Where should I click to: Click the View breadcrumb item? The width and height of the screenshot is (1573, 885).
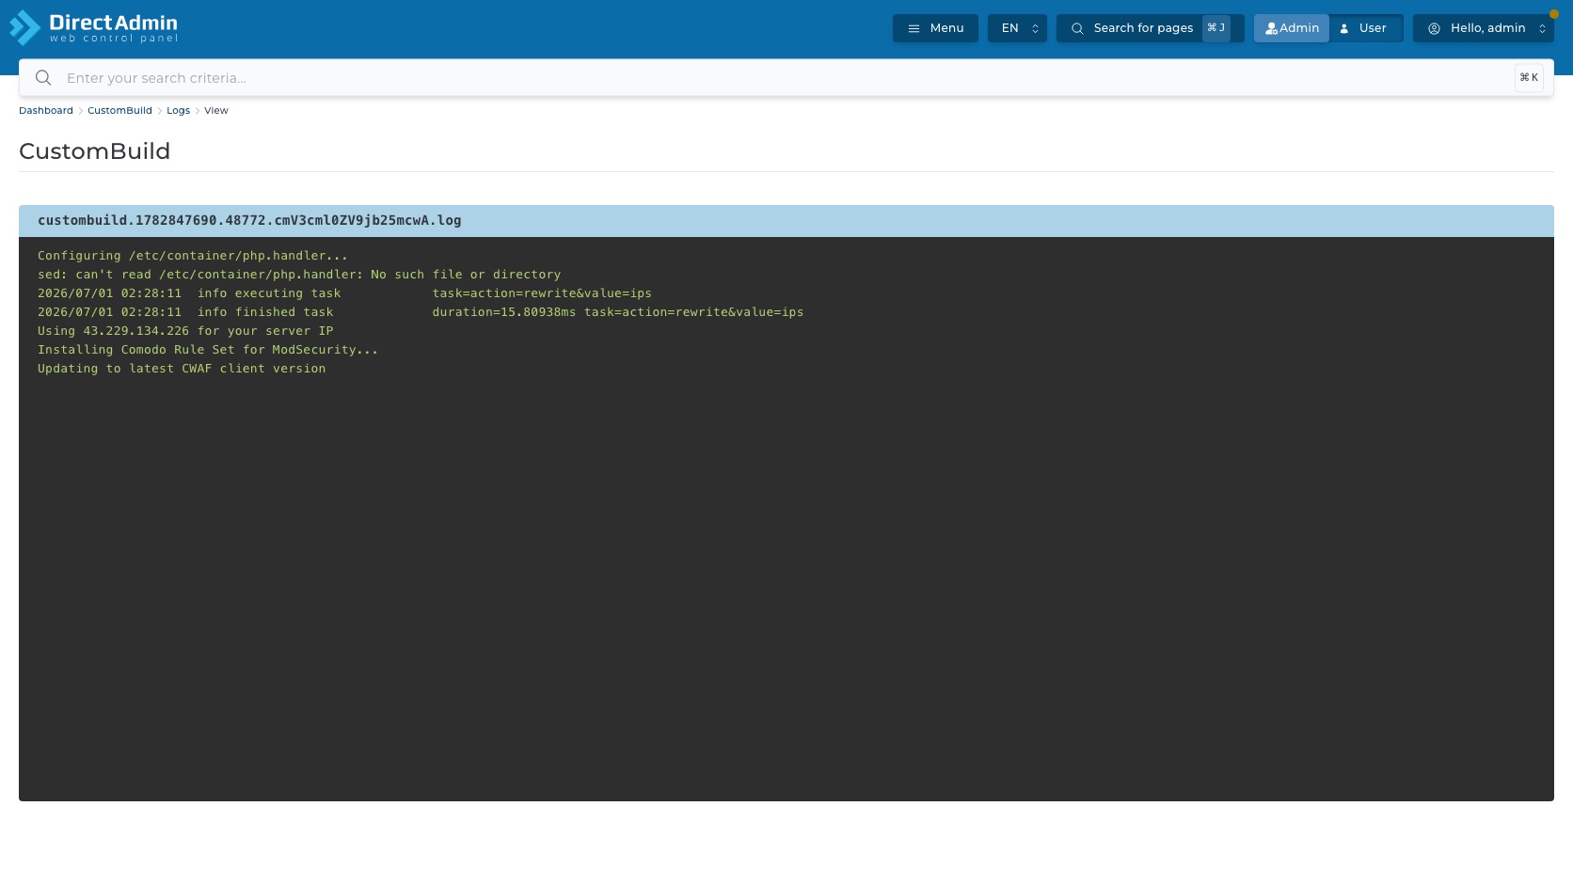pyautogui.click(x=216, y=111)
